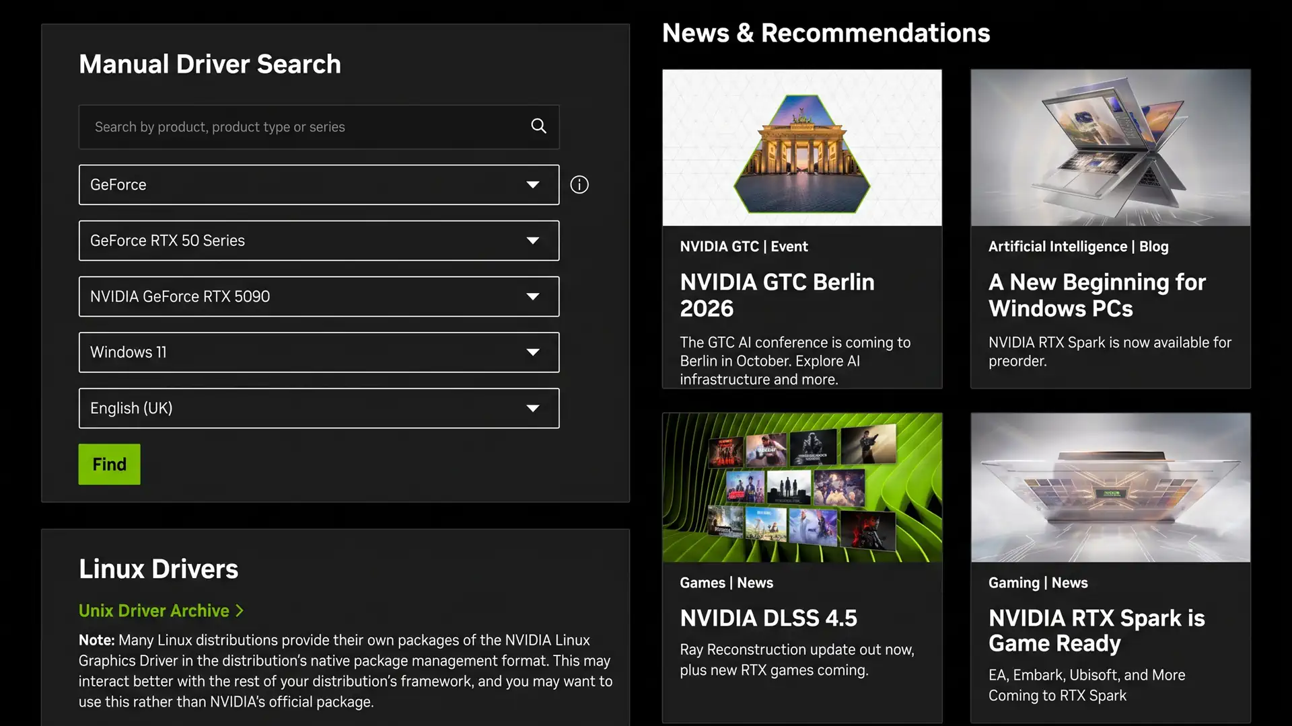The image size is (1292, 726).
Task: Click the RTX Spark device thumbnail
Action: [1110, 487]
